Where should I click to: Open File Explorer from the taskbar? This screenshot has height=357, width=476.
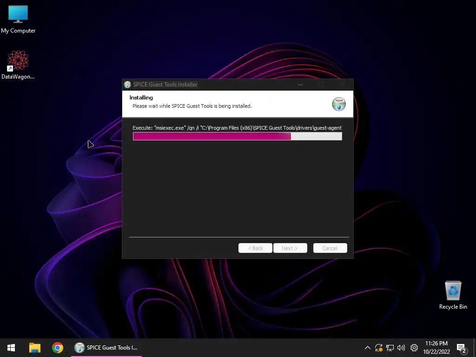34,348
